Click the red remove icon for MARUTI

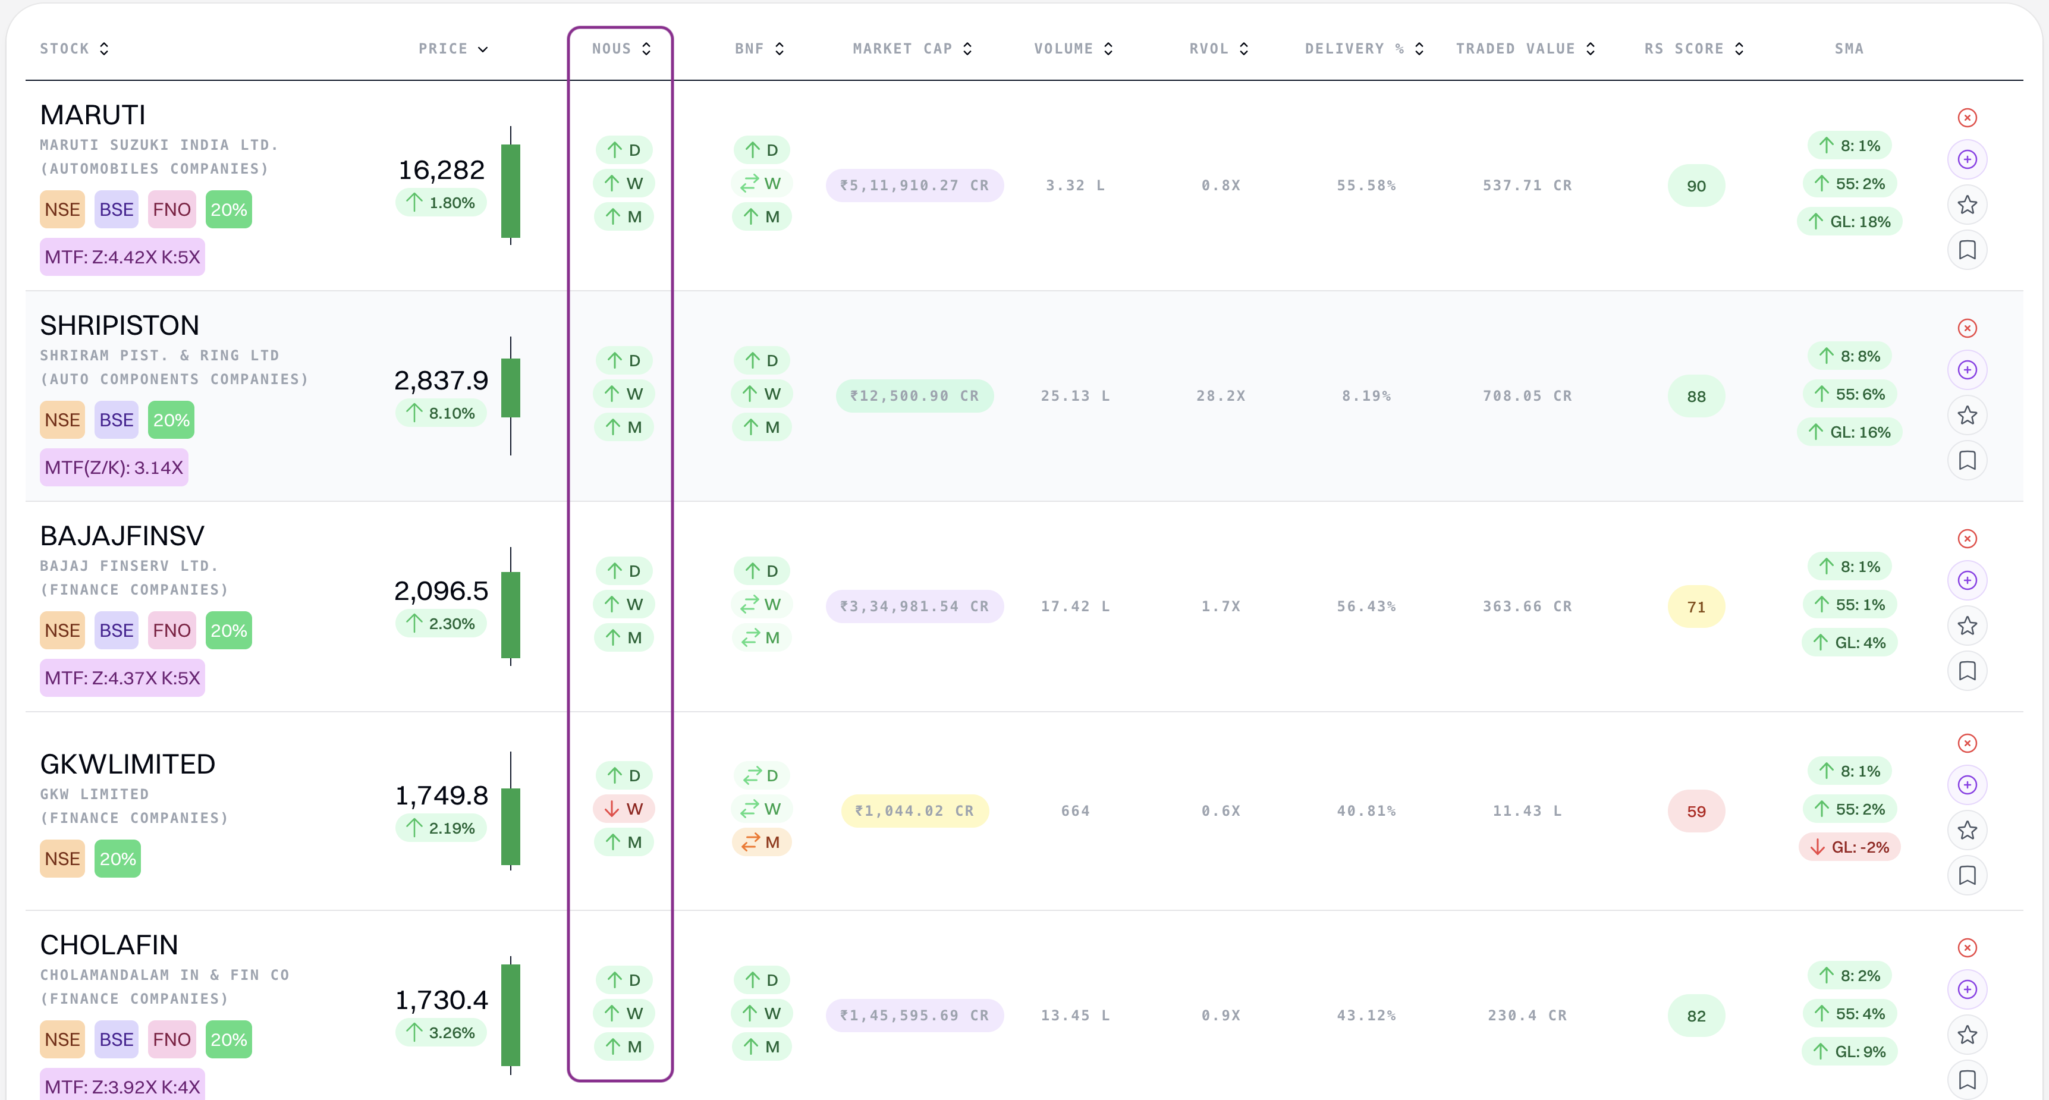[1966, 118]
